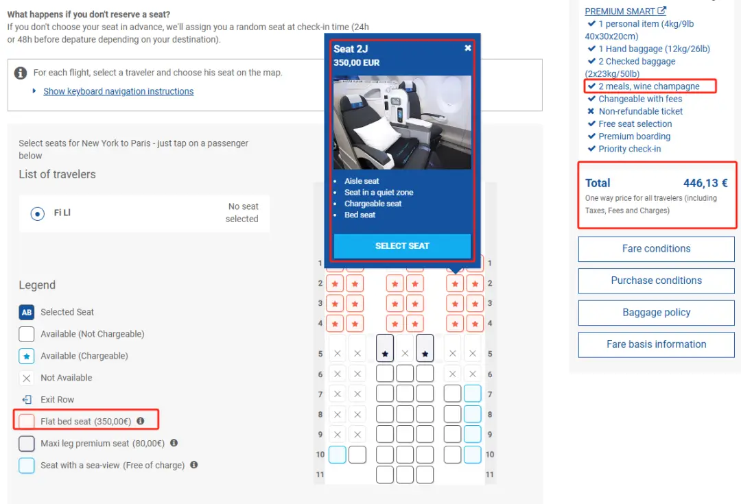Screen dimensions: 741x504
Task: Select the left maxi leg star seat in row 5
Action: (x=385, y=349)
